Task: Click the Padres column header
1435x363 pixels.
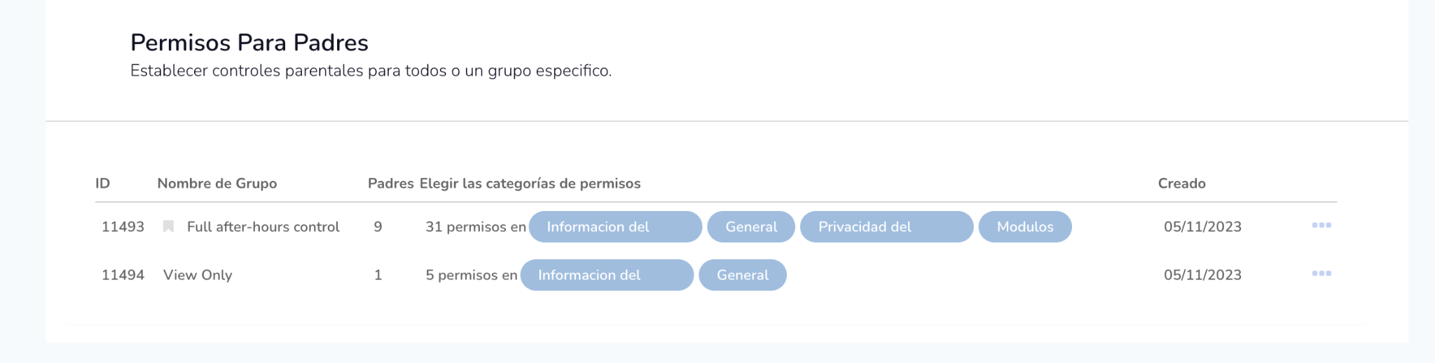Action: point(390,184)
